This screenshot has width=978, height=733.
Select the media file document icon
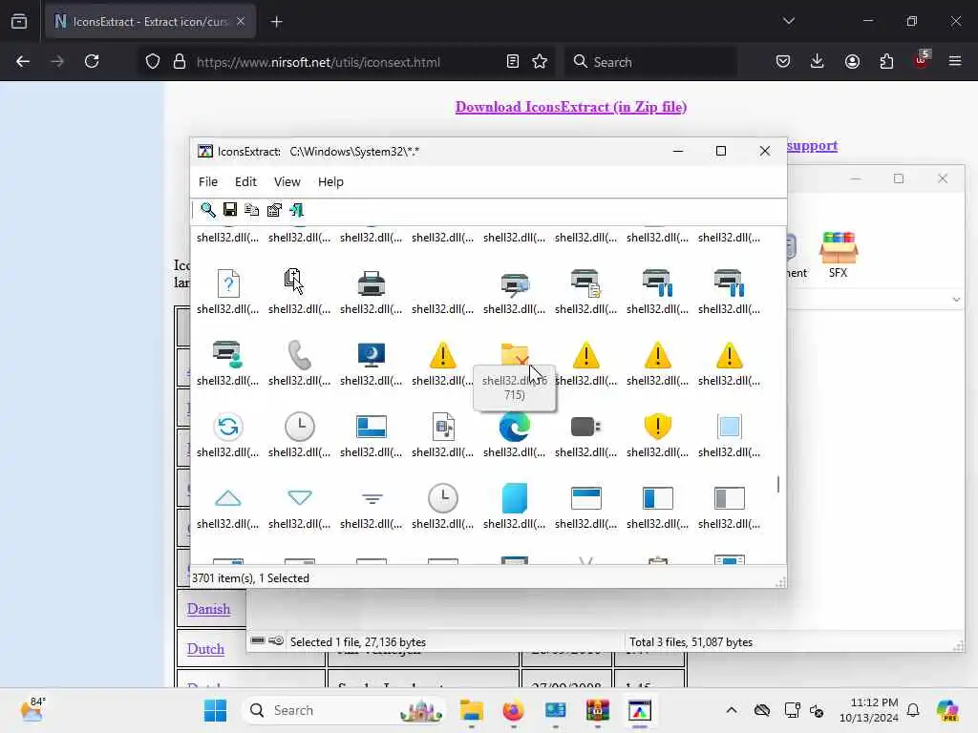443,427
